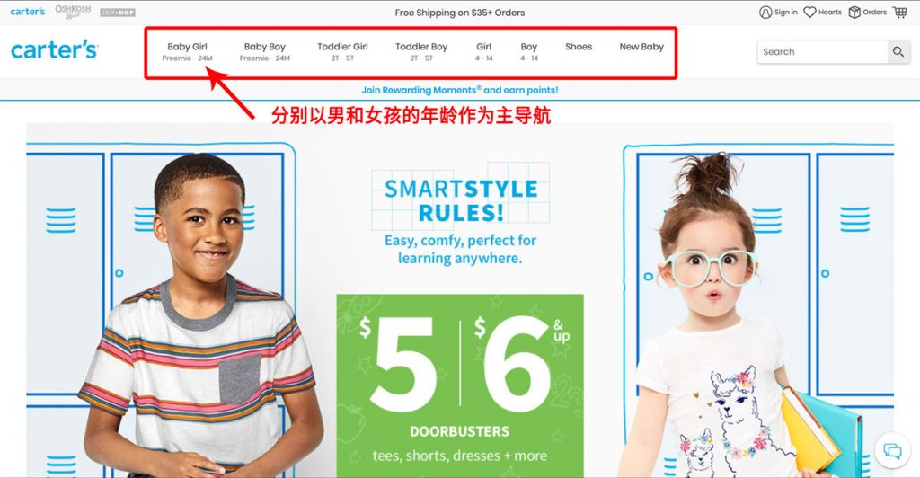920x478 pixels.
Task: Select Boy 4-14 category
Action: point(528,51)
